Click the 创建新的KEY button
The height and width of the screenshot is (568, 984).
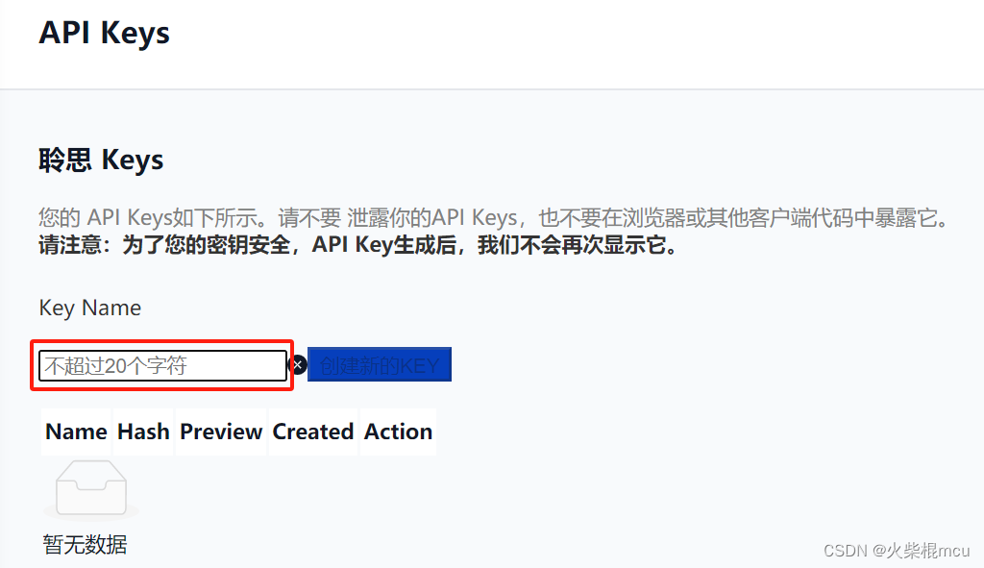(379, 364)
